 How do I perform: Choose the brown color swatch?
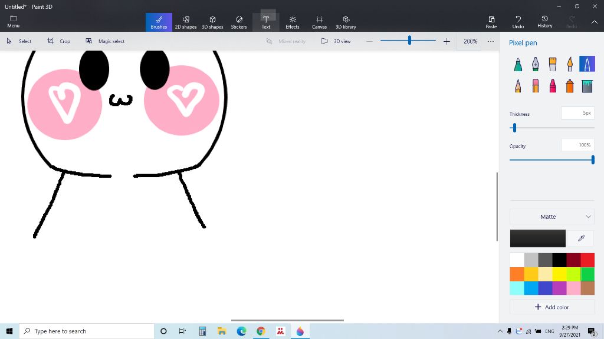587,288
